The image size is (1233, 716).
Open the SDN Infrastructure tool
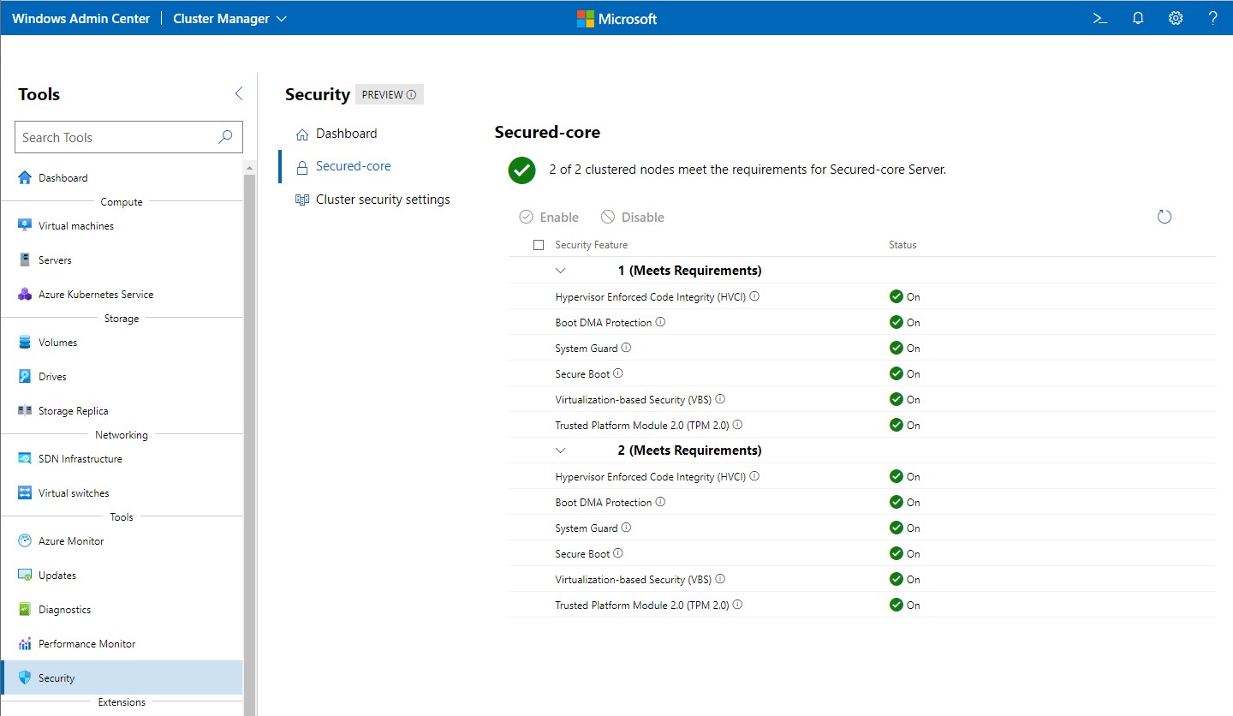click(x=78, y=458)
